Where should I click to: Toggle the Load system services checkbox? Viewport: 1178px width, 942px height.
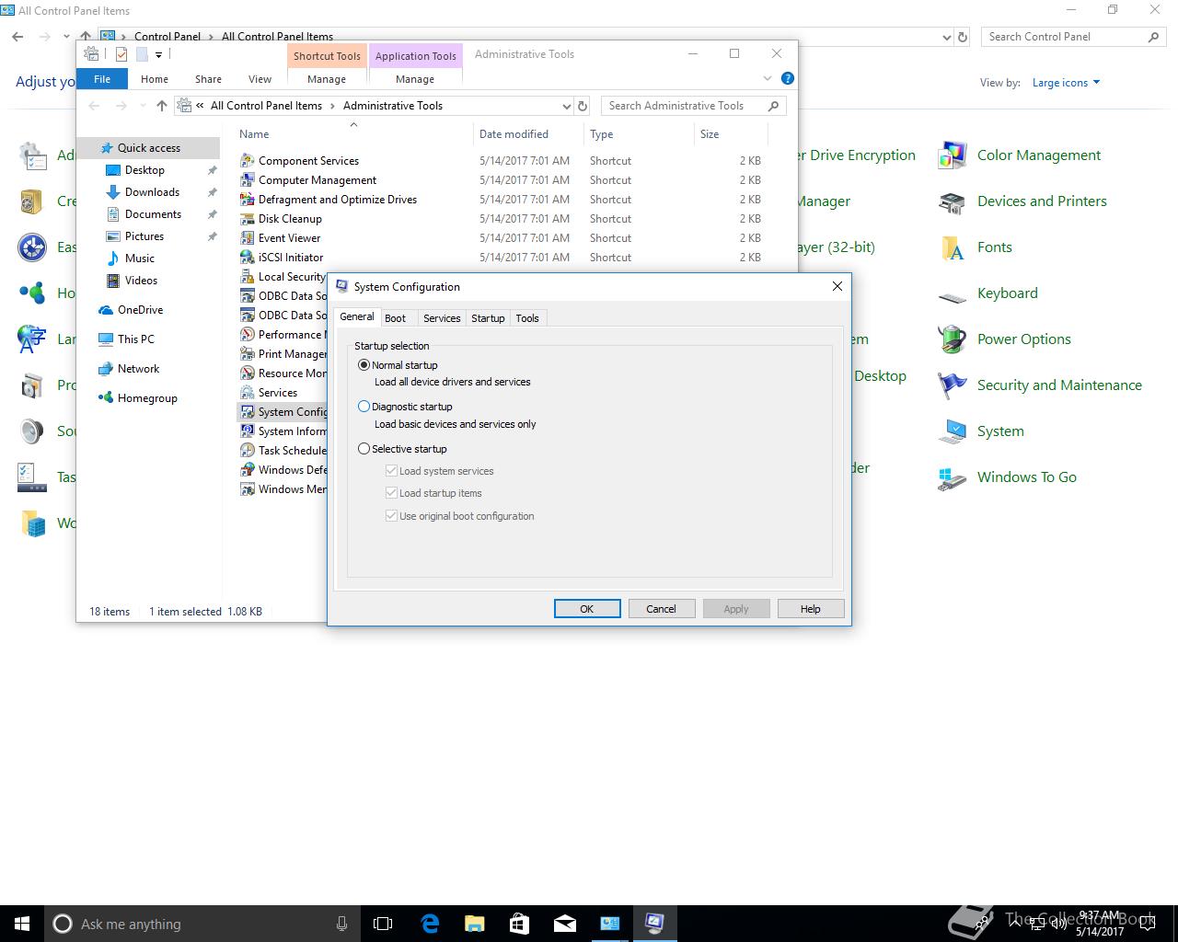coord(391,471)
